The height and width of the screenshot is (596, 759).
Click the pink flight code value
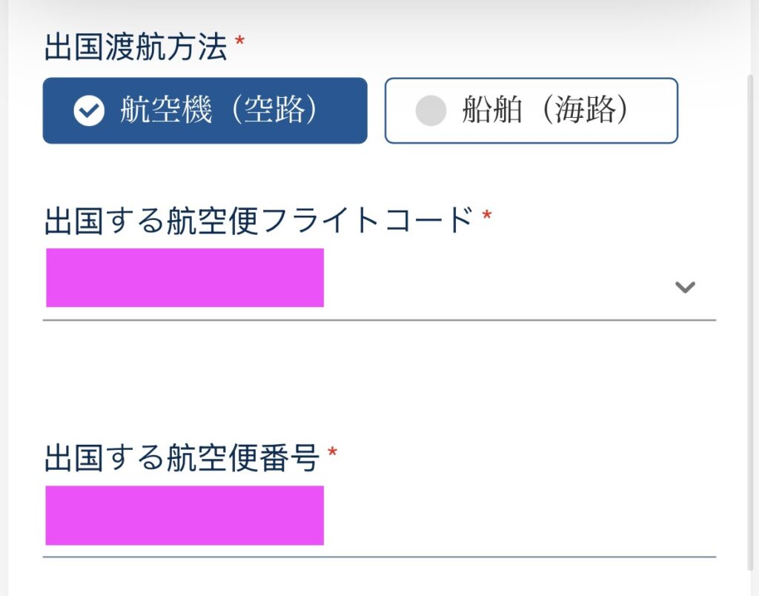tap(185, 277)
